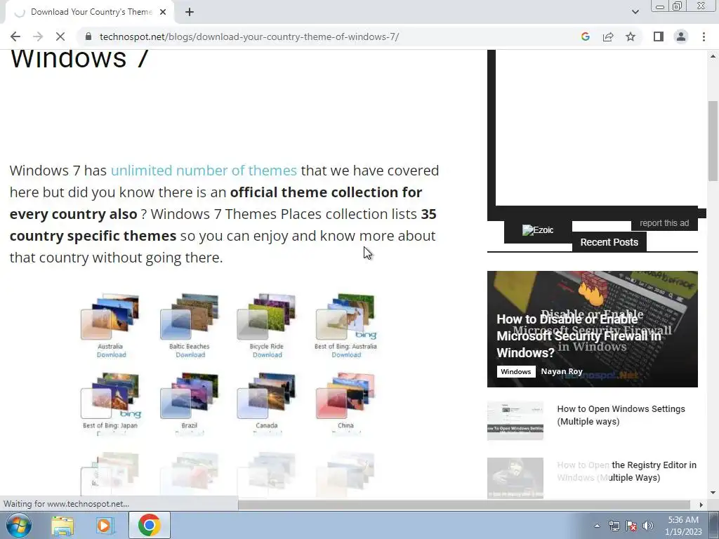Launch Windows Media Player from taskbar

pos(104,525)
